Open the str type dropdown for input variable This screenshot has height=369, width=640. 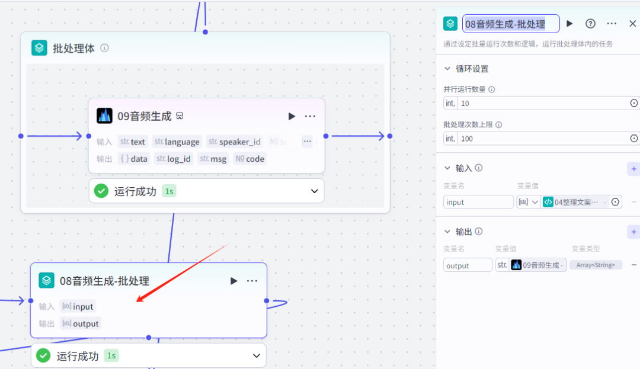click(528, 202)
